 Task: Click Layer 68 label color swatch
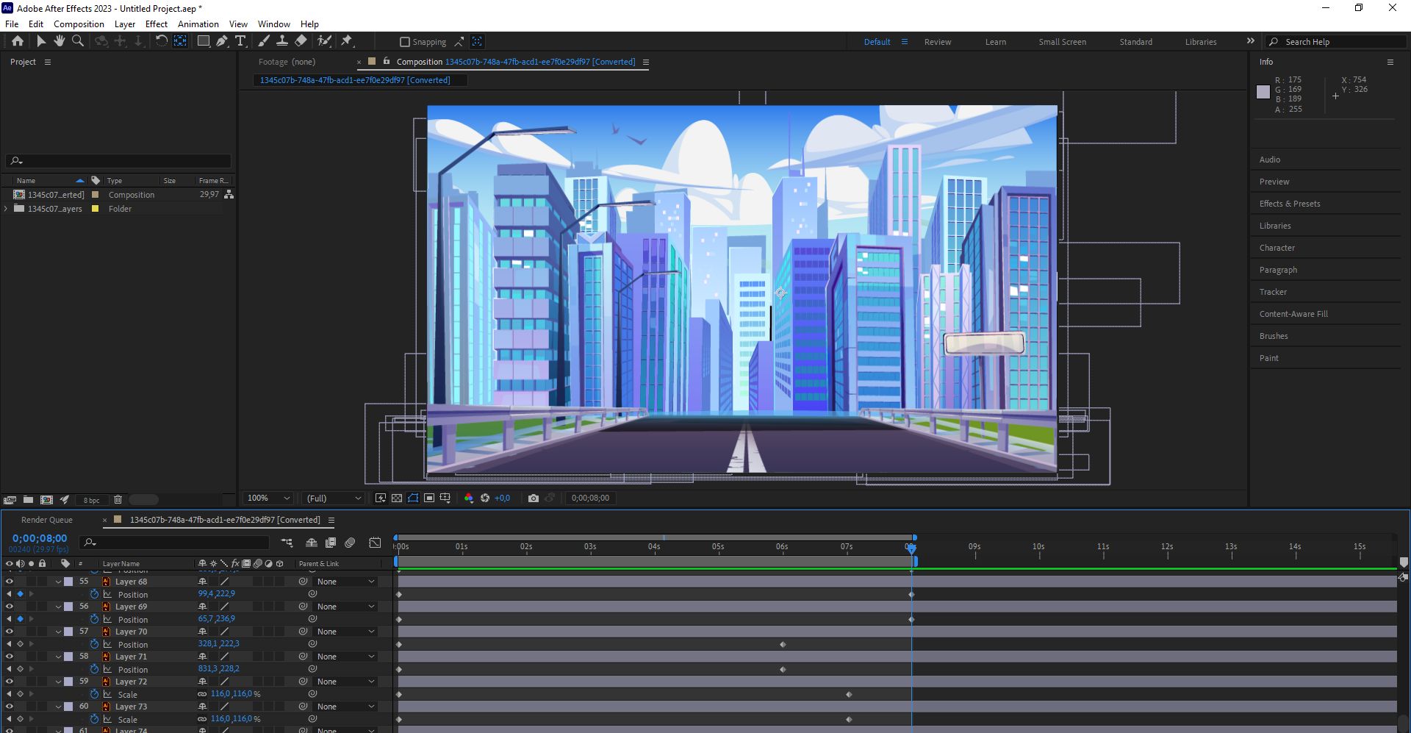tap(68, 582)
